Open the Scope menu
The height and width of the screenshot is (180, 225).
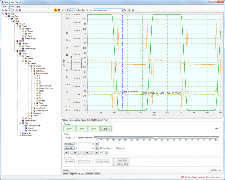(11, 6)
